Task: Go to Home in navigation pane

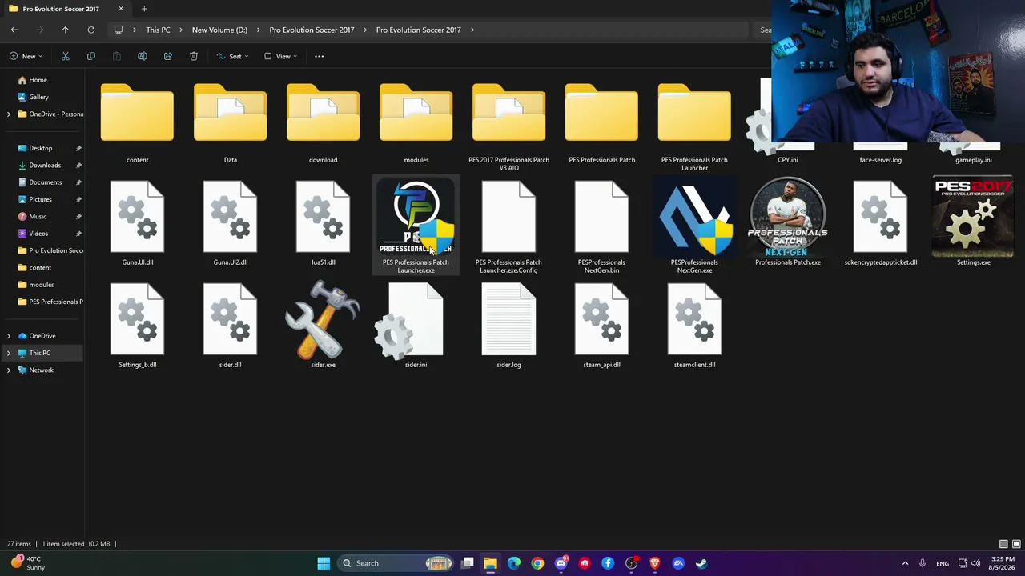Action: pyautogui.click(x=38, y=80)
